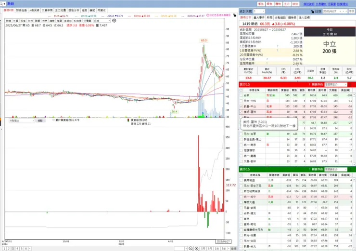
Task: Switch to the 即時走勢 tab
Action: [21, 10]
